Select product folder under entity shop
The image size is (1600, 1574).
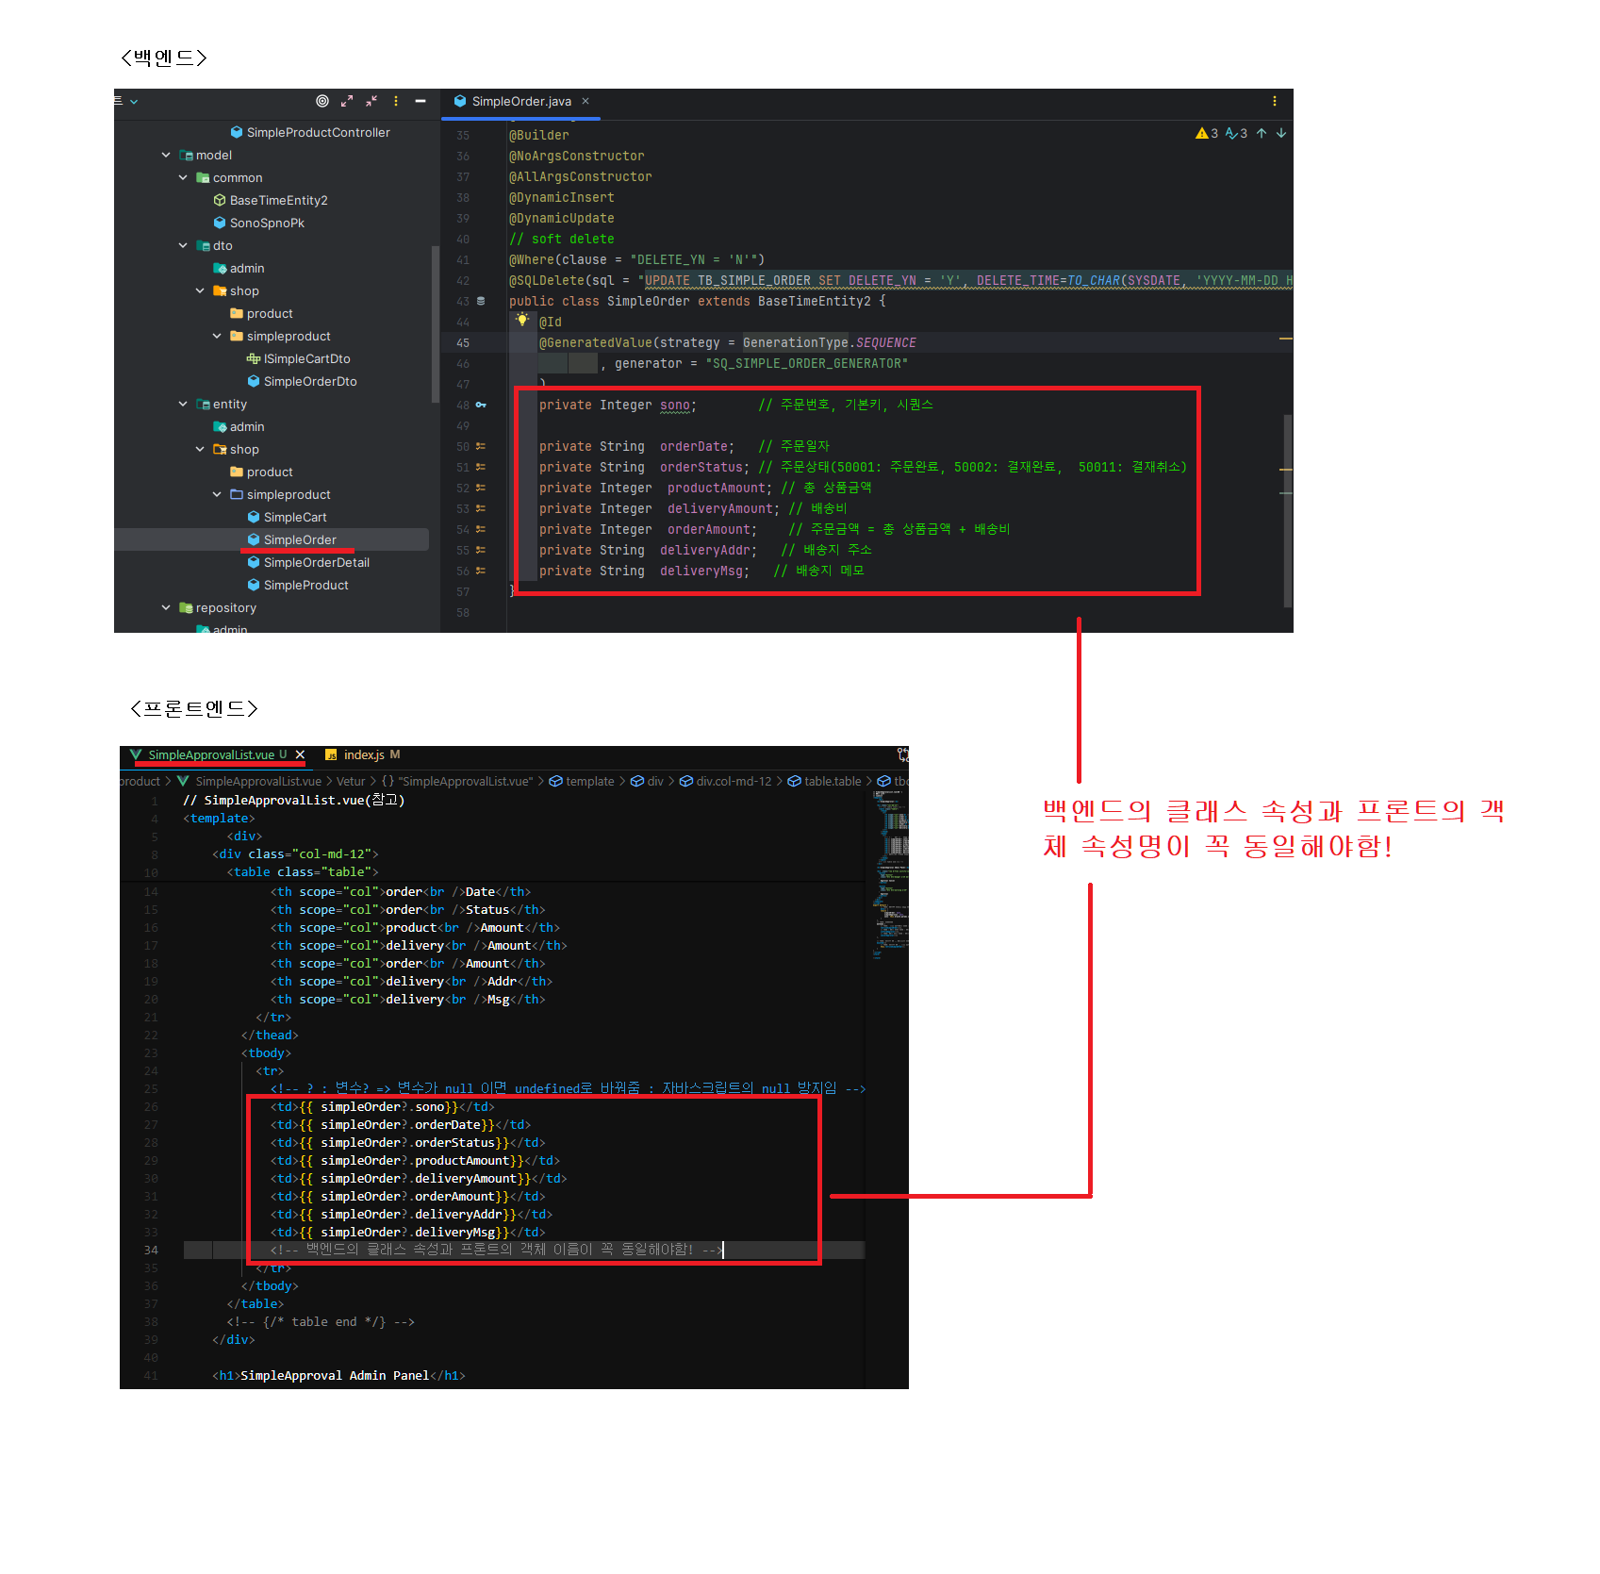261,472
